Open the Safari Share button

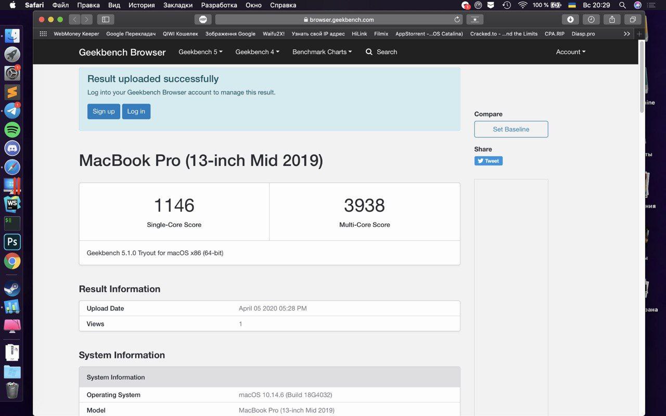point(612,19)
